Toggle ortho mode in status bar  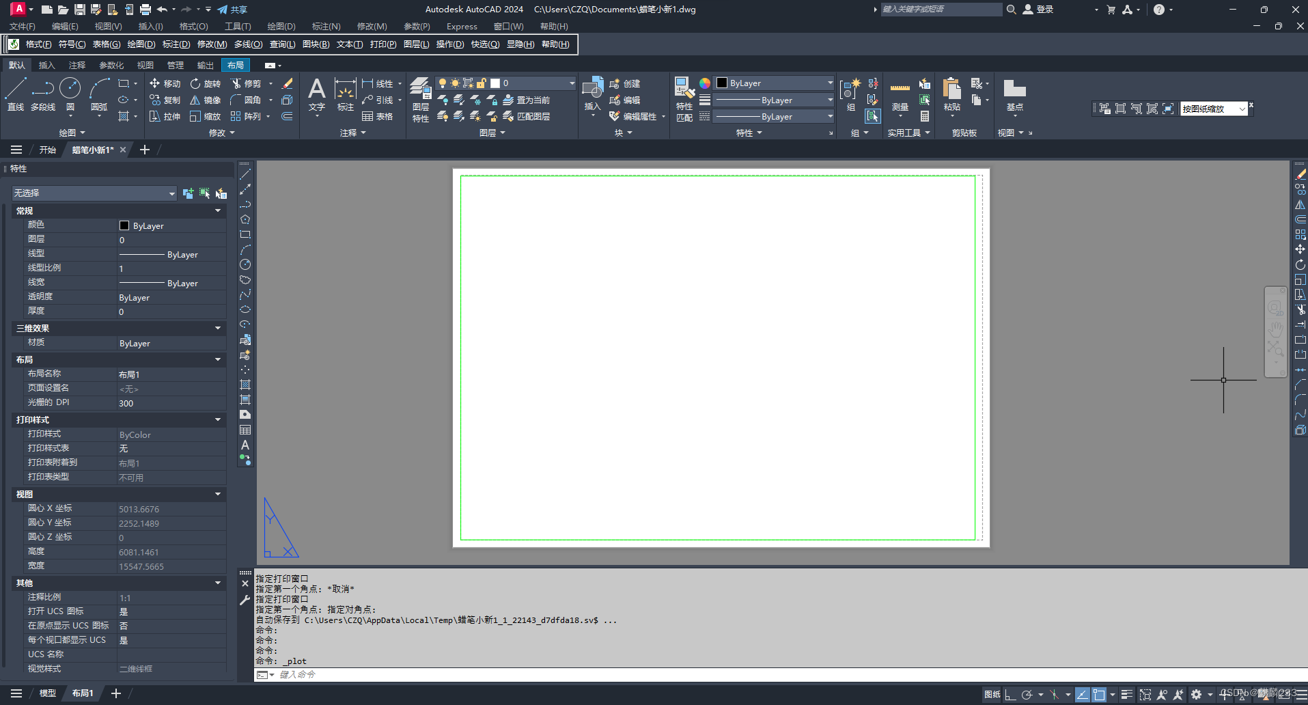coord(1010,694)
